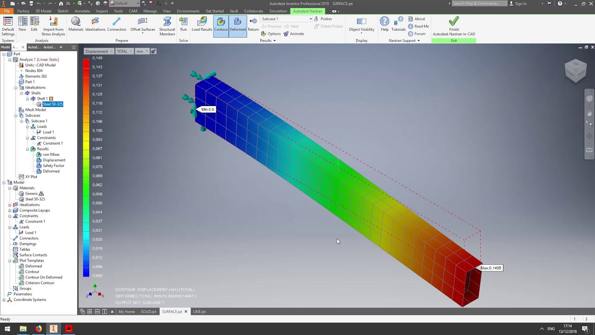The image size is (595, 335).
Task: Open the Probes tool
Action: click(323, 19)
